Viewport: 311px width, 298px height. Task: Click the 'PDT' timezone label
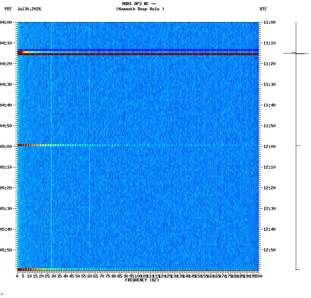[x=8, y=9]
